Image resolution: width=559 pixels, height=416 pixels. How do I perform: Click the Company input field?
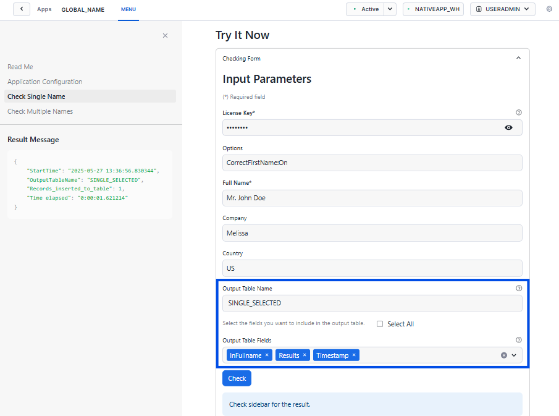(372, 233)
